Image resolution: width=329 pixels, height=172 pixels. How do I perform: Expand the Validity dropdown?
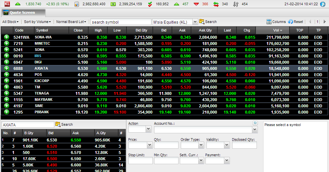tap(227, 145)
